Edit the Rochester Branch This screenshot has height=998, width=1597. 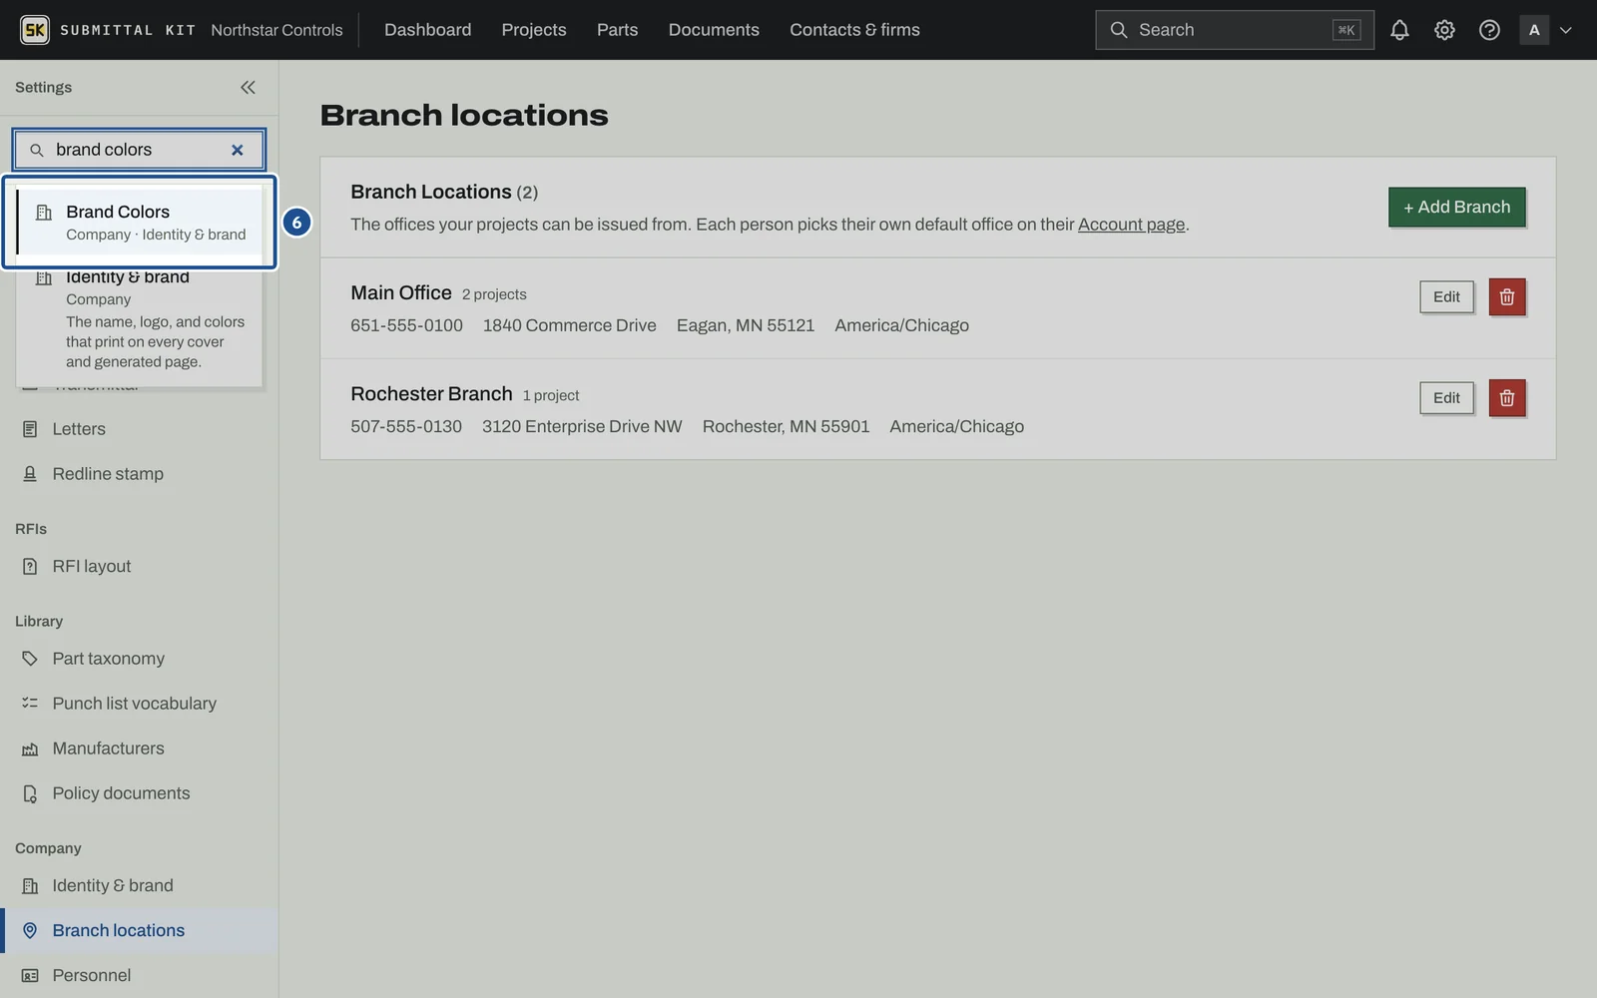1446,398
